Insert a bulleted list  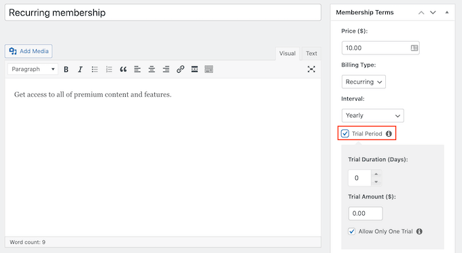click(x=94, y=69)
